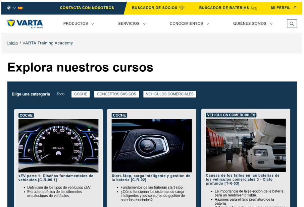Open the speedometer xEV course thumbnail
This screenshot has height=207, width=304.
tap(58, 145)
